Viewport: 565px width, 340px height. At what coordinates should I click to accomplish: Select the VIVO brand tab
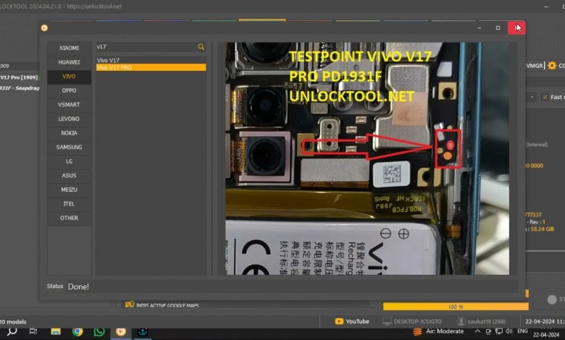(69, 76)
